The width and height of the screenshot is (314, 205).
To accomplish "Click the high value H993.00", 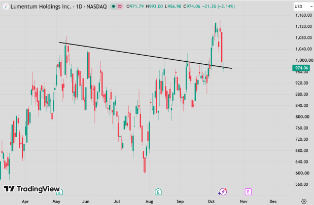I will pyautogui.click(x=154, y=7).
